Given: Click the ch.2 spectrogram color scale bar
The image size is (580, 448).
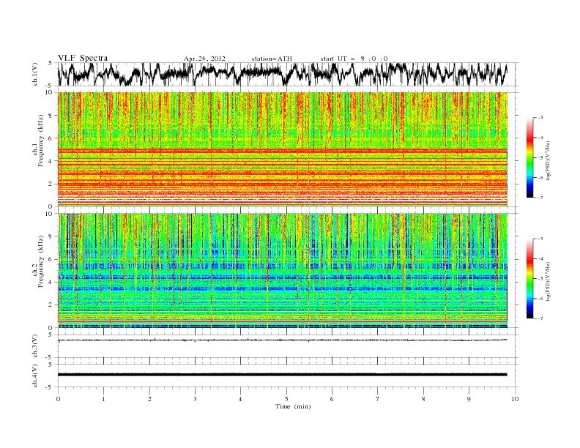Looking at the screenshot, I should (530, 278).
